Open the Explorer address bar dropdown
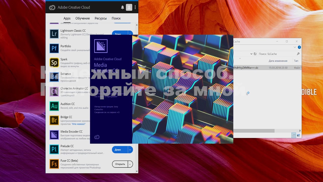This screenshot has height=182, width=323. (x=251, y=54)
